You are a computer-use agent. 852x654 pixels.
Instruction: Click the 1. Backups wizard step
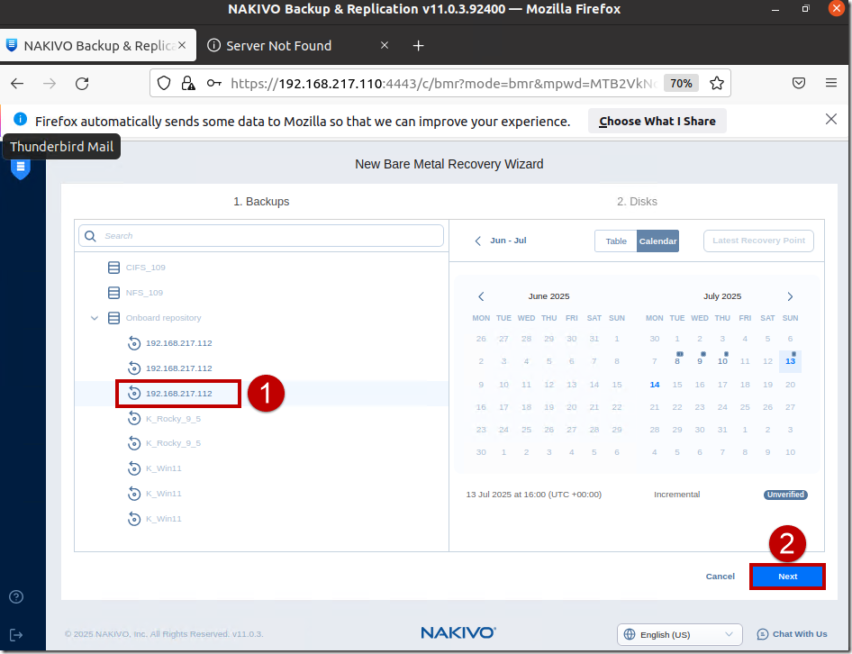[261, 202]
